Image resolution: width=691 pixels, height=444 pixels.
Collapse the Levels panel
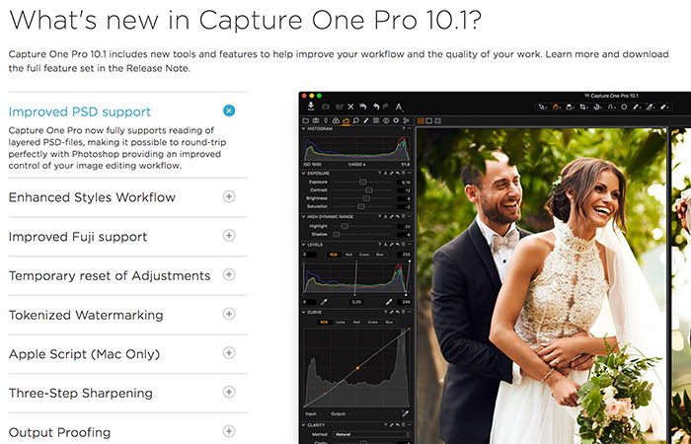(304, 245)
